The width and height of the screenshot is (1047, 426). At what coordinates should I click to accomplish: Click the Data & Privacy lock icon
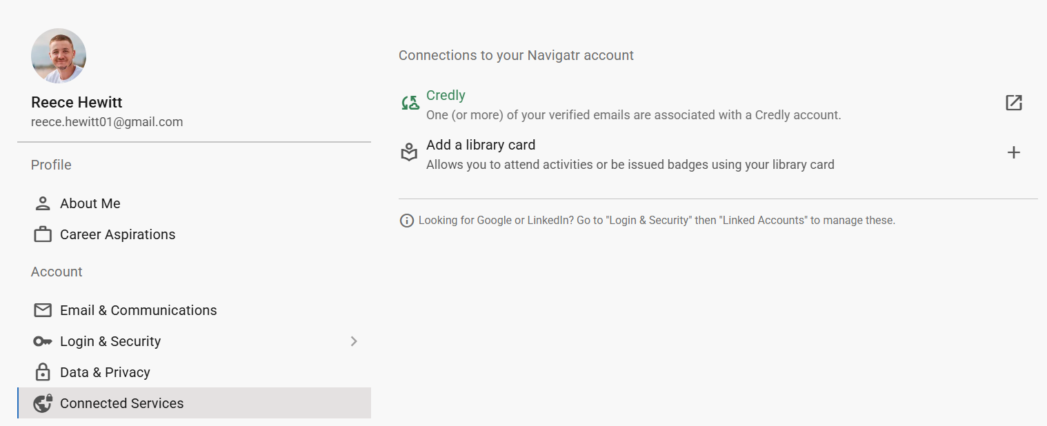(x=43, y=372)
